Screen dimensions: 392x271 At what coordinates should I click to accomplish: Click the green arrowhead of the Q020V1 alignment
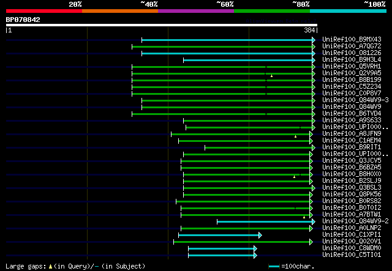pos(311,242)
